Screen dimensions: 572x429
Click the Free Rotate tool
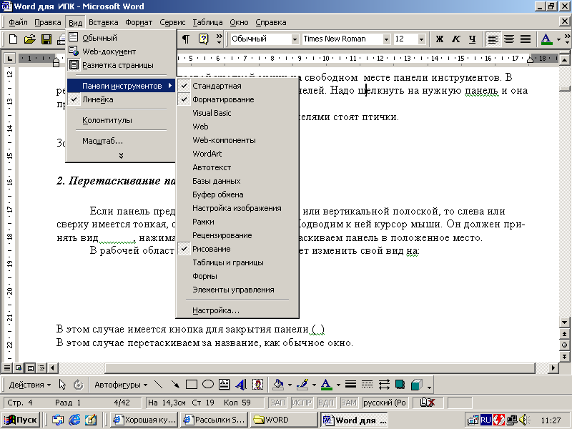click(78, 385)
